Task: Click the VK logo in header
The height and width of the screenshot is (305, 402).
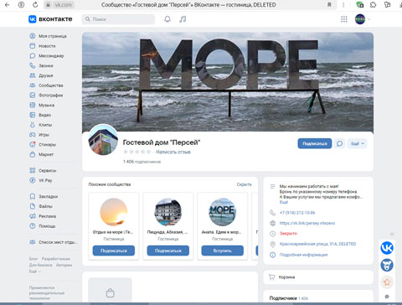Action: click(x=50, y=19)
